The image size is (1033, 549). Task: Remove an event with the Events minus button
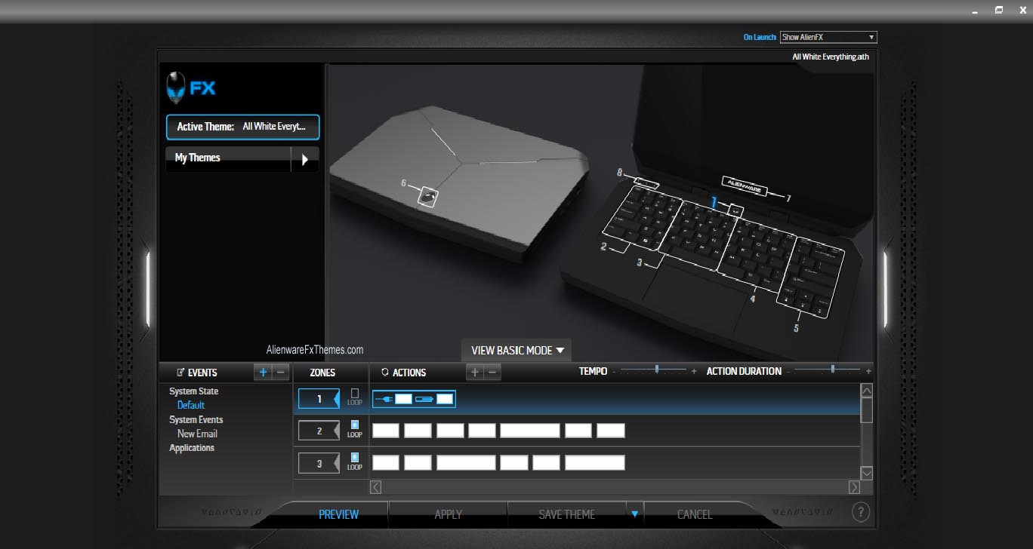(280, 373)
